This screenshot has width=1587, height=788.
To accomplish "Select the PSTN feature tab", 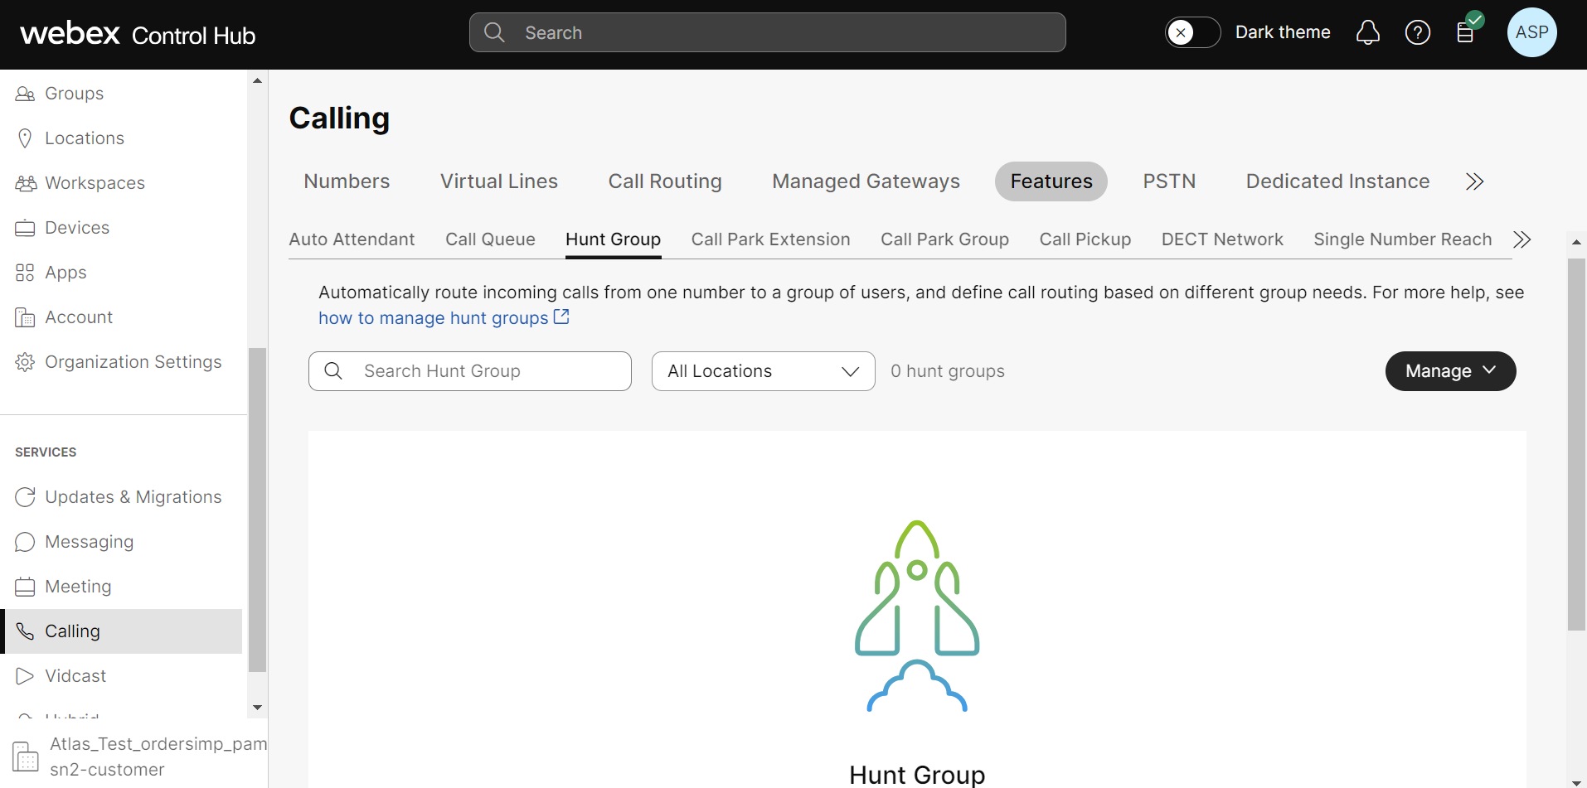I will [1169, 181].
